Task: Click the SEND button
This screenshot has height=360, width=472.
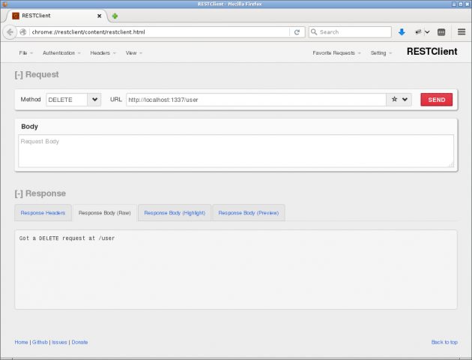Action: point(436,100)
